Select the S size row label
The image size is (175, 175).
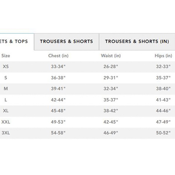tap(6, 78)
